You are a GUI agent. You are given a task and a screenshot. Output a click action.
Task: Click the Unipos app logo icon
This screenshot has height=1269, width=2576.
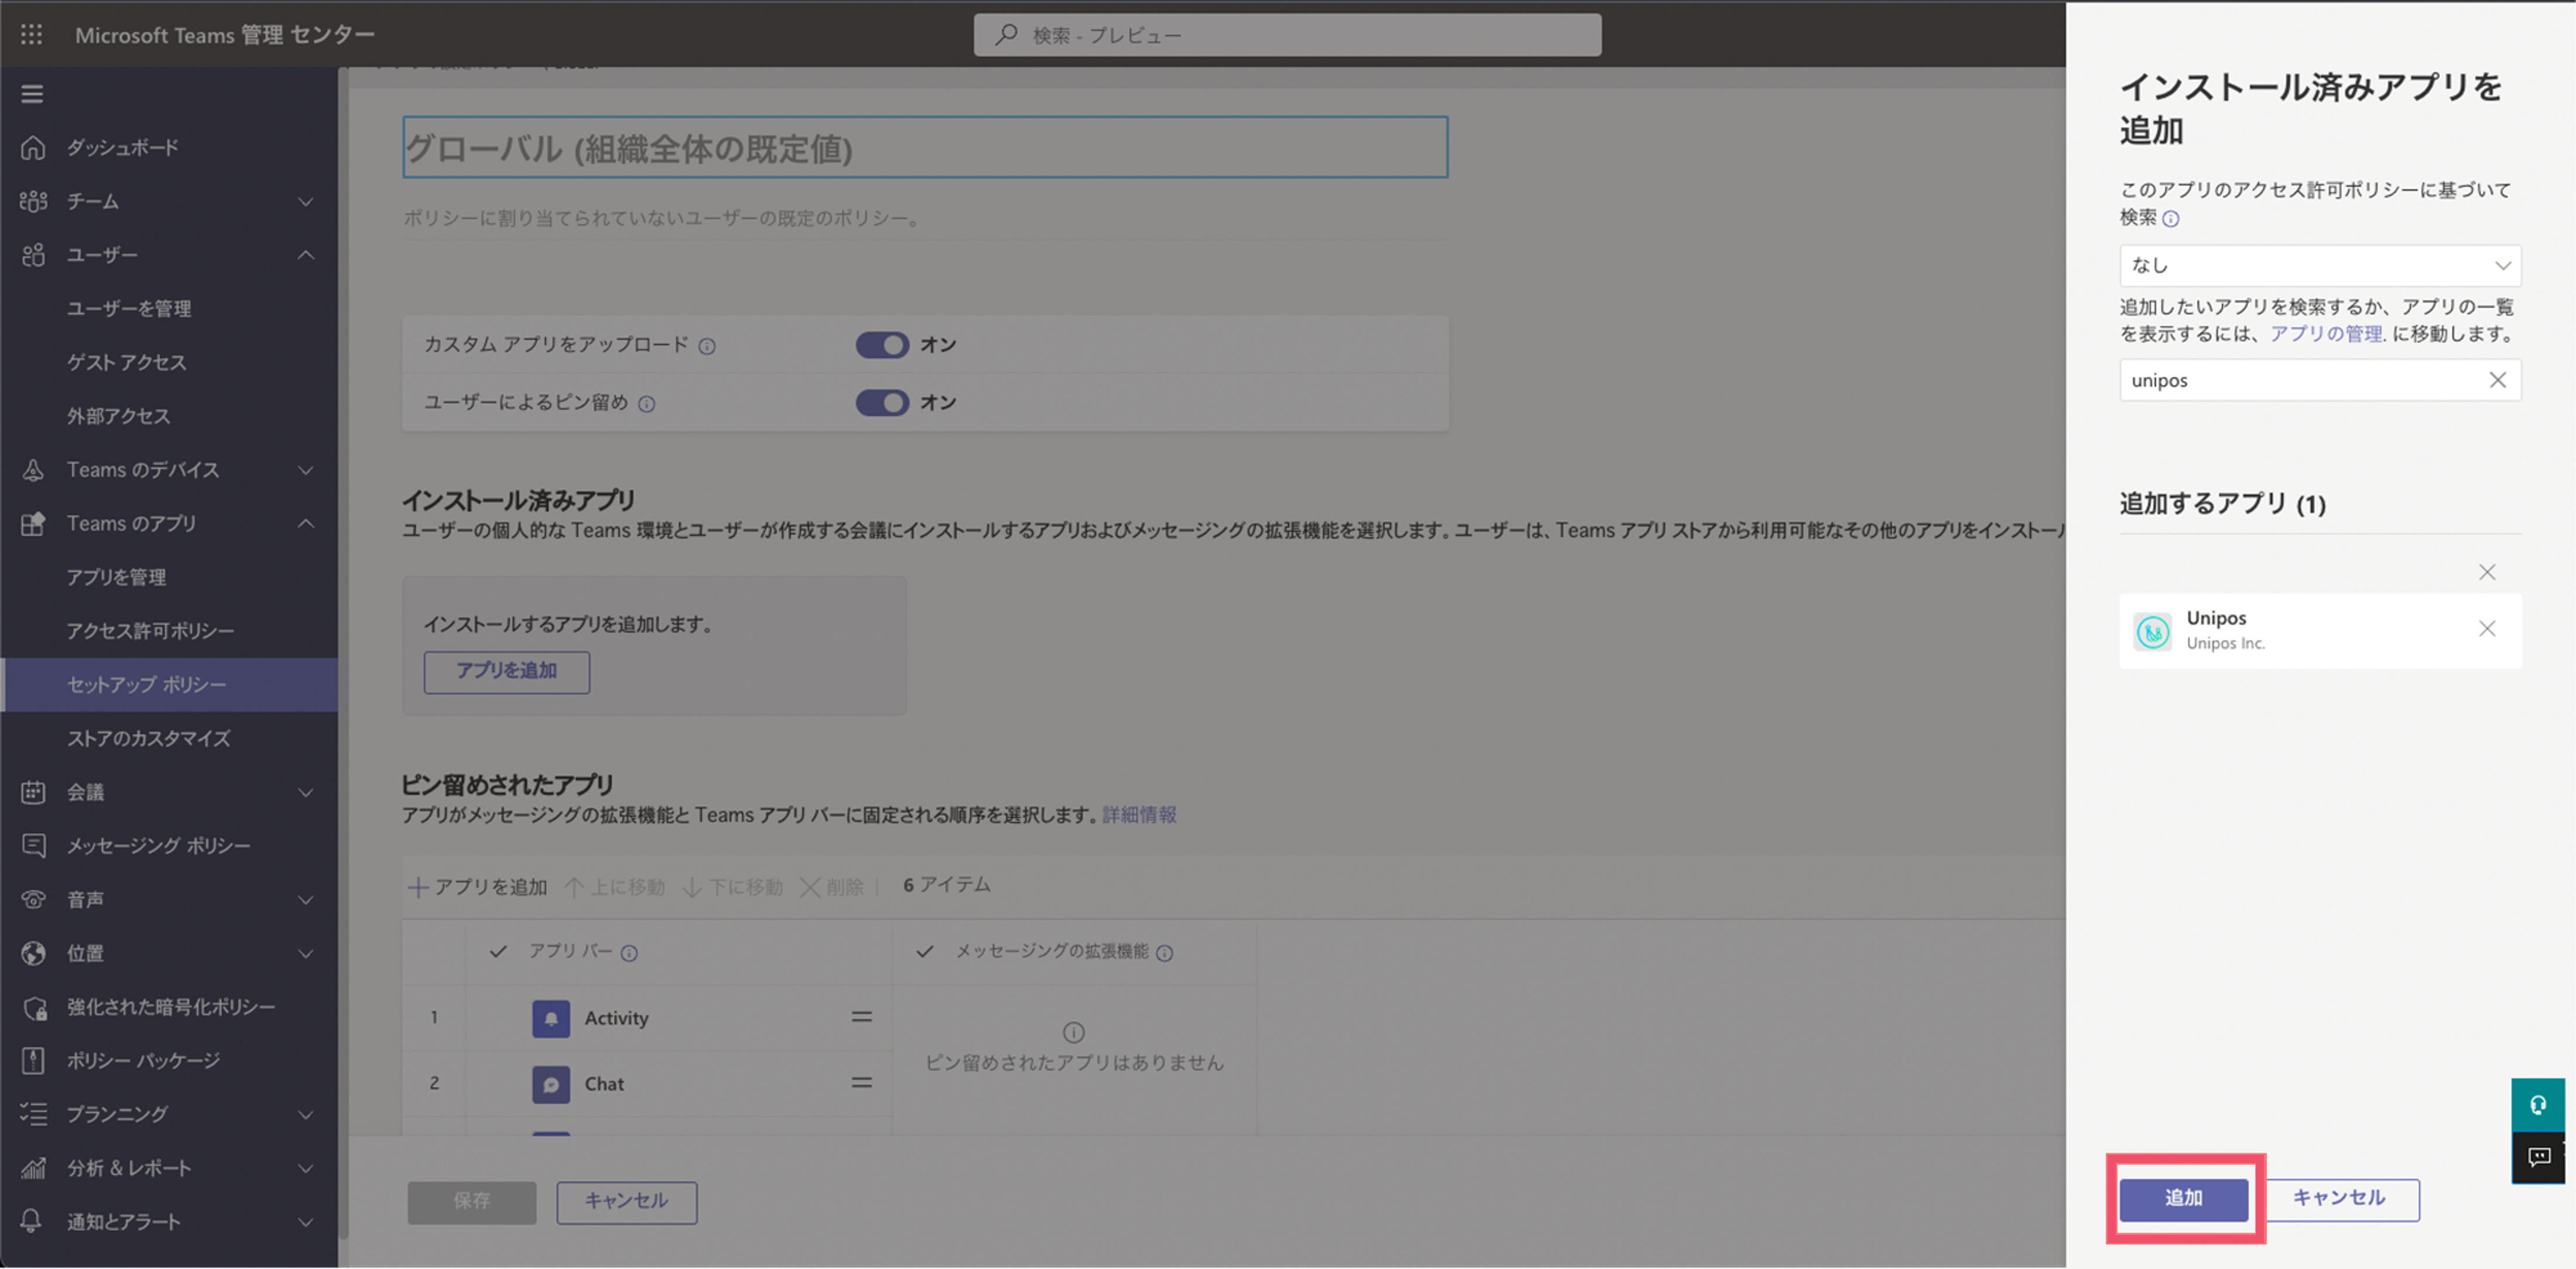[x=2153, y=631]
